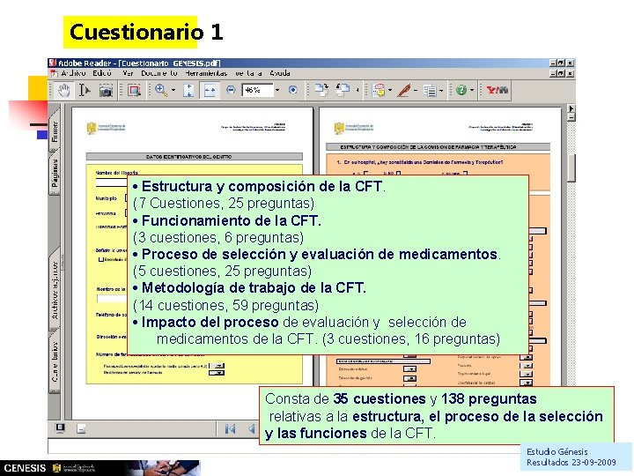Rotate pages counterclockwise icon
Screen dimensions: 634x476
(x=343, y=90)
